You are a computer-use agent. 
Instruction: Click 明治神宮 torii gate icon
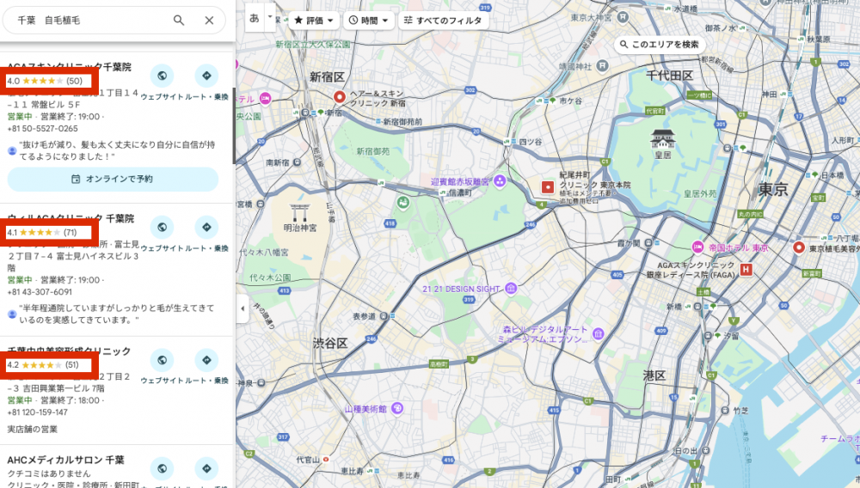[300, 213]
